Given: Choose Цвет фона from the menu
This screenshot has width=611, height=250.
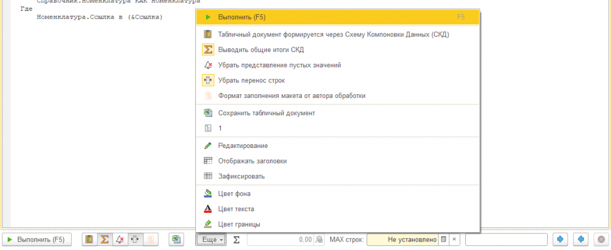Looking at the screenshot, I should coord(234,193).
